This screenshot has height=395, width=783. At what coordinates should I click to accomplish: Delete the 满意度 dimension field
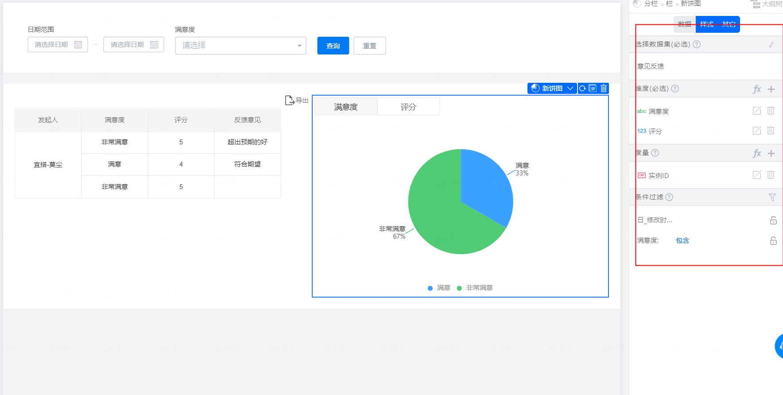pyautogui.click(x=771, y=111)
